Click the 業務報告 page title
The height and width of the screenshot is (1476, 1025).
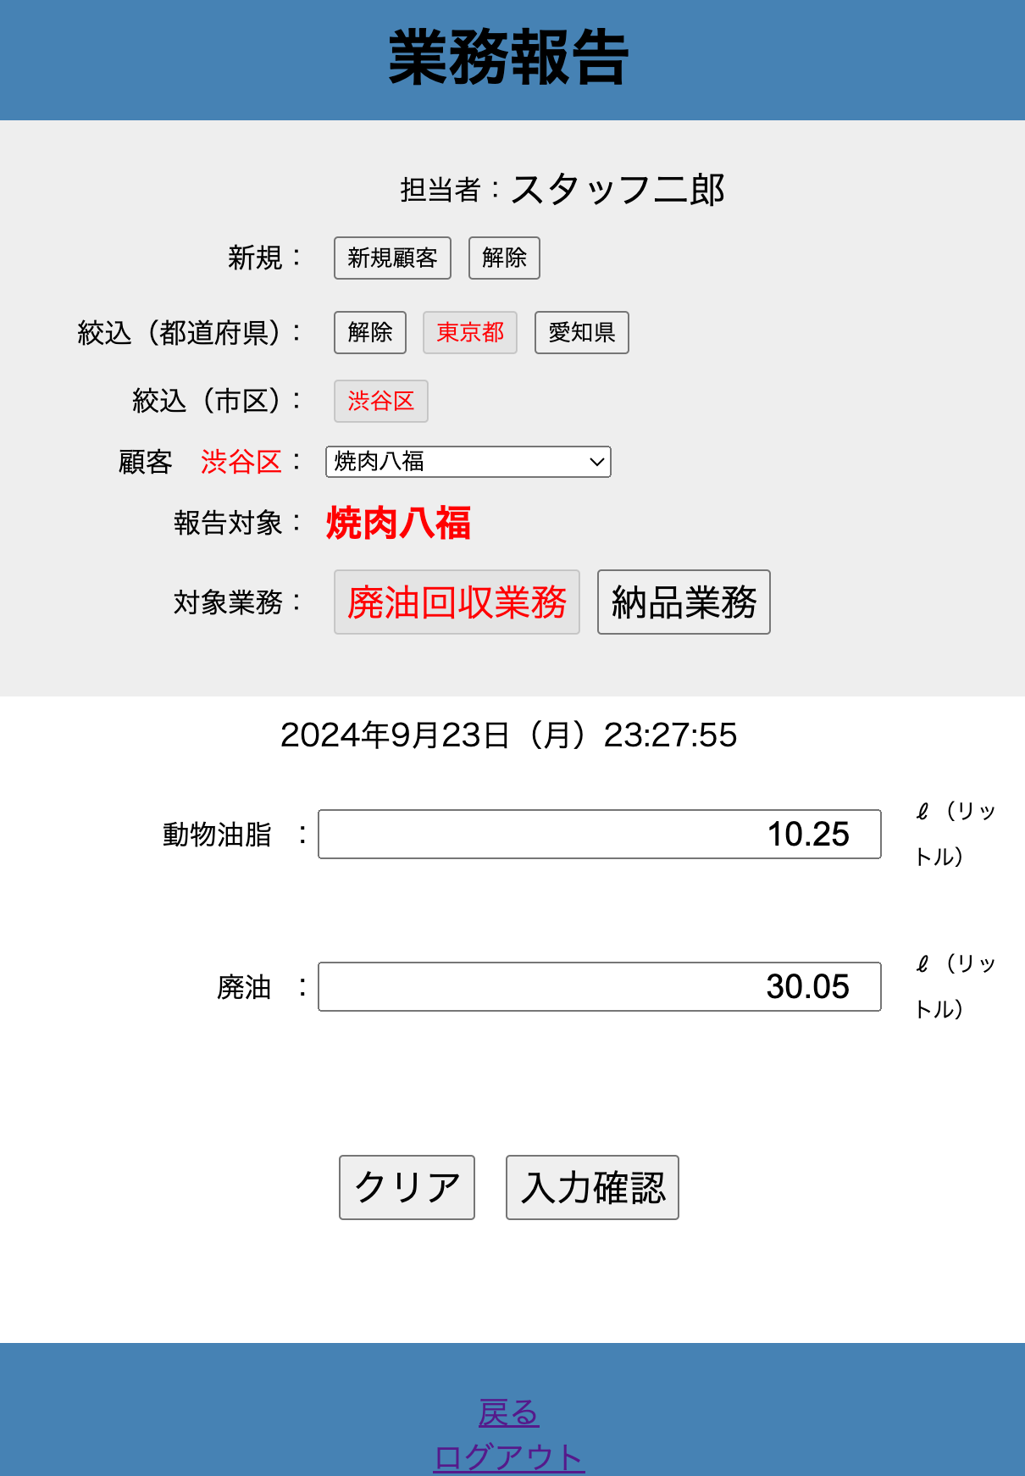pos(508,58)
